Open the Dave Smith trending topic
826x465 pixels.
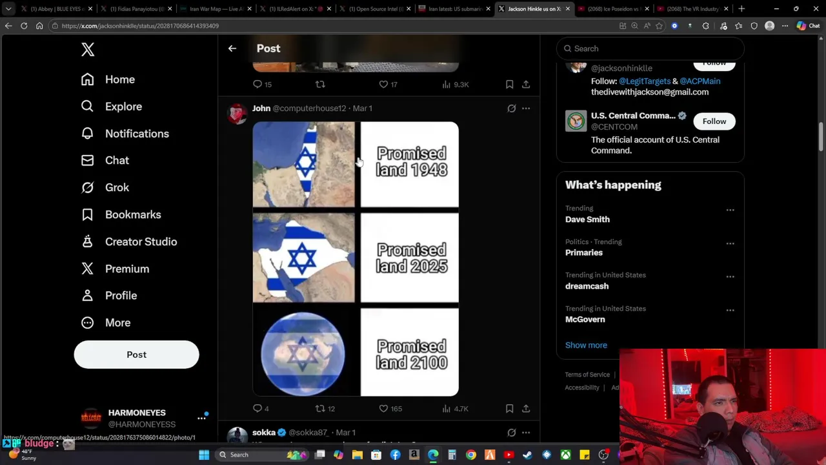point(587,220)
